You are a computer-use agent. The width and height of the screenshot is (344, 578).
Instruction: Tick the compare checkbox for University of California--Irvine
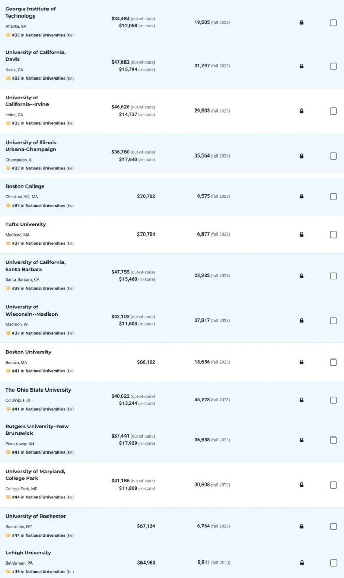click(333, 111)
